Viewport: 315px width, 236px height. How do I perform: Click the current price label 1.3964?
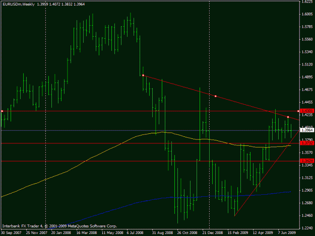point(307,130)
